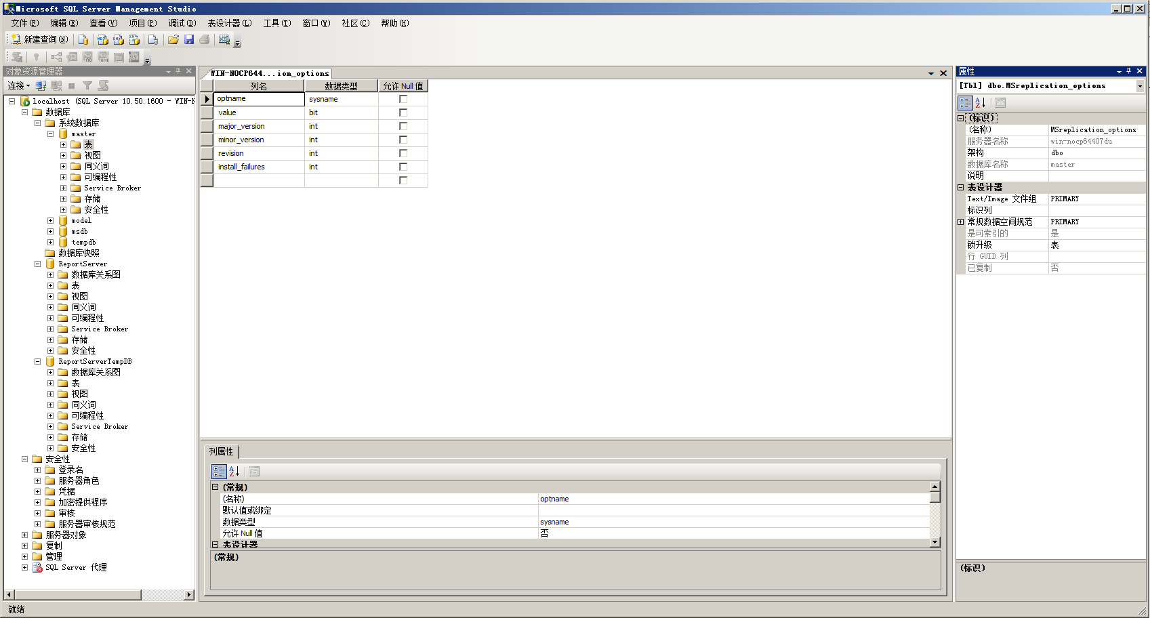Toggle Allow Null for major_version column
This screenshot has width=1150, height=618.
click(403, 126)
